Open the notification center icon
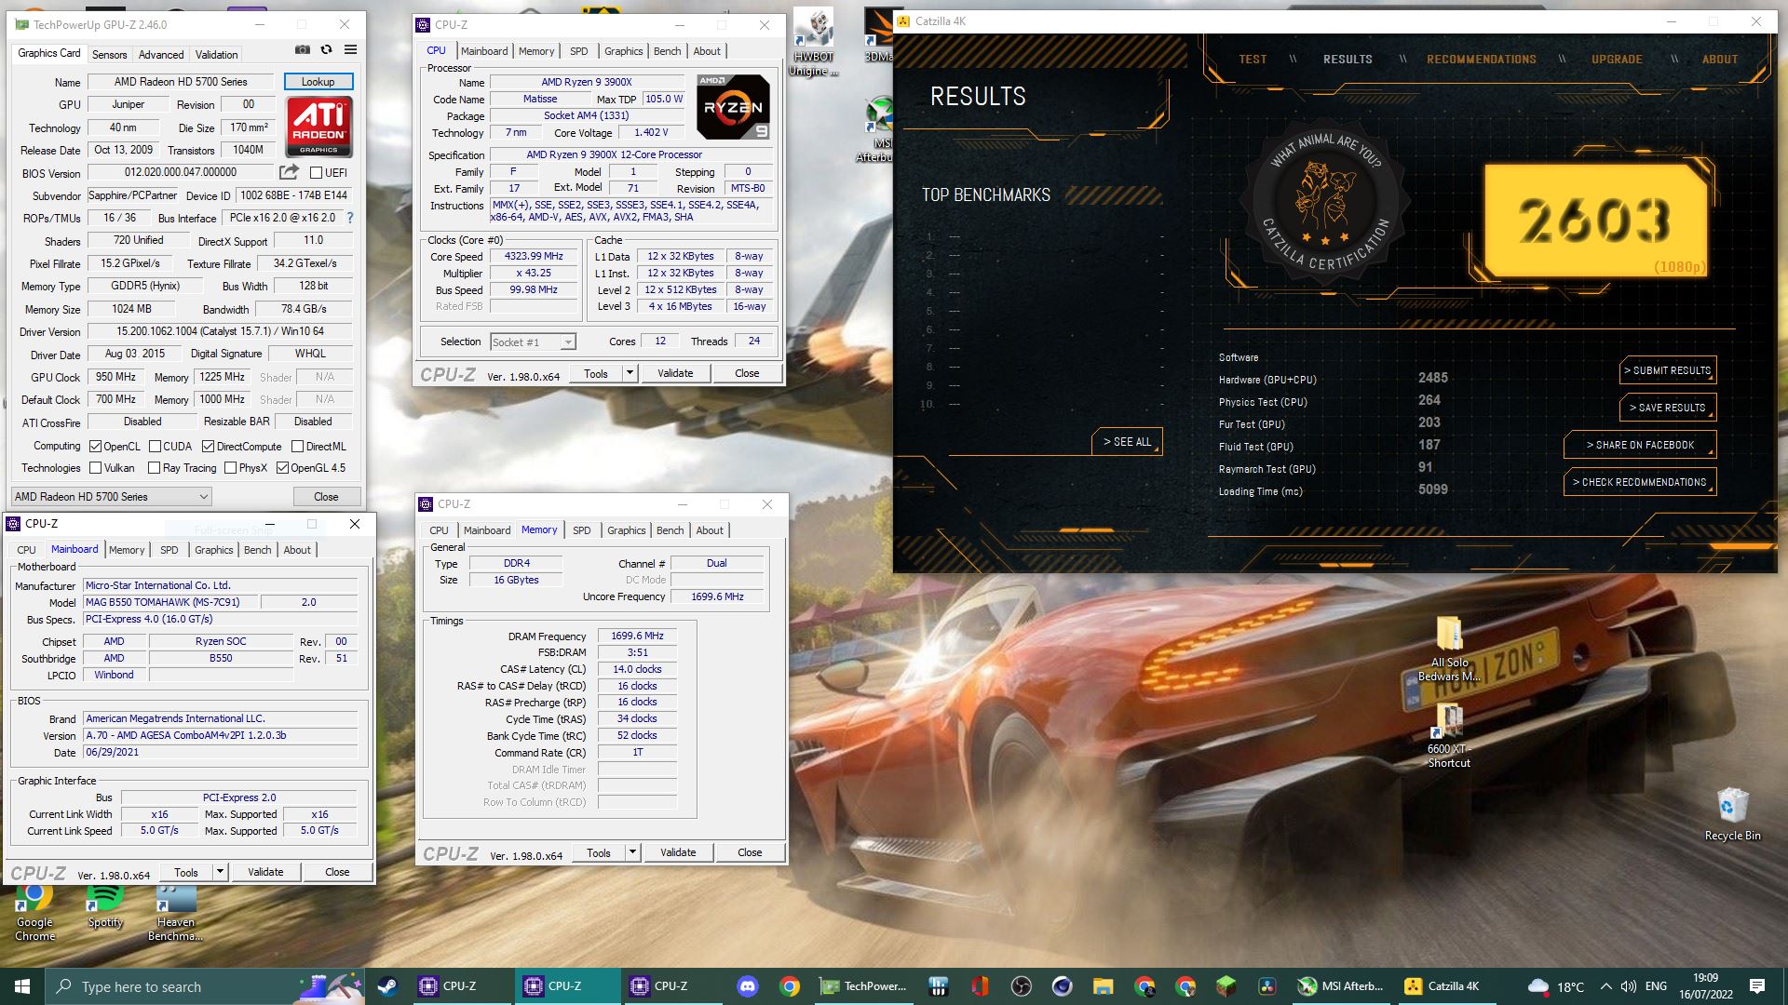Screen dimensions: 1788x1005 1757,986
